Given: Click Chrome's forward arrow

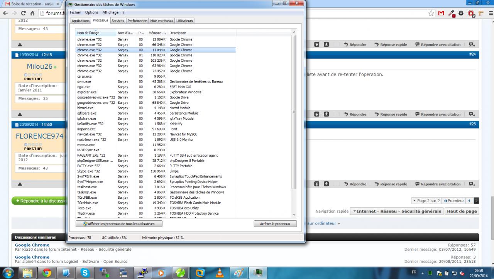Looking at the screenshot, I should 15,13.
